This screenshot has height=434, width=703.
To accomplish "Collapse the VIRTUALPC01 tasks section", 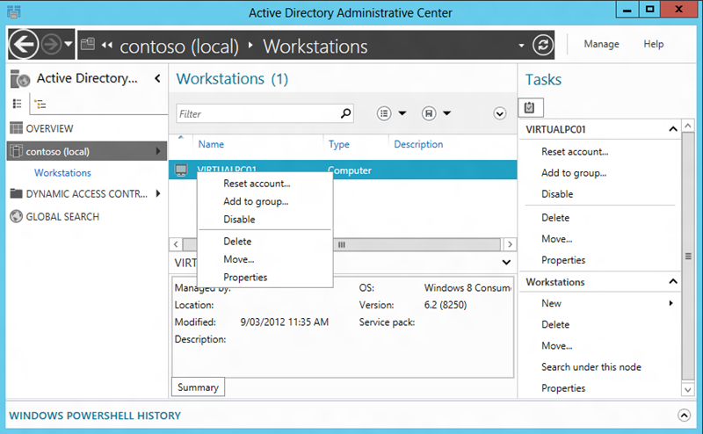I will point(673,129).
